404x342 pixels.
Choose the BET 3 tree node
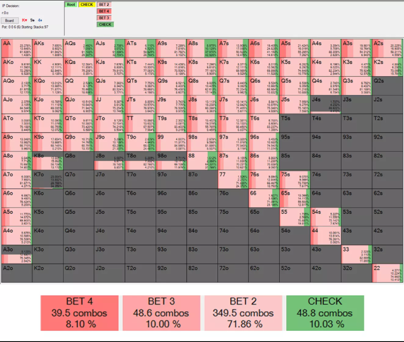tap(104, 18)
